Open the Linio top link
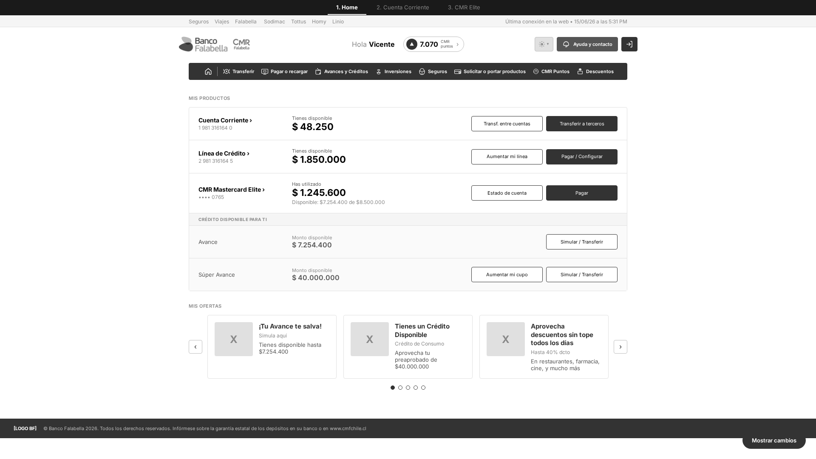The image size is (816, 459). pyautogui.click(x=338, y=21)
